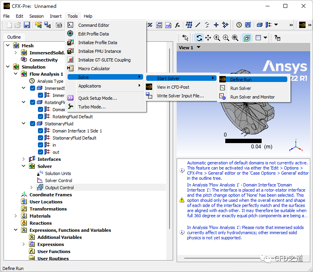Open the View 1 dropdown arrow
The image size is (313, 272).
(x=199, y=47)
